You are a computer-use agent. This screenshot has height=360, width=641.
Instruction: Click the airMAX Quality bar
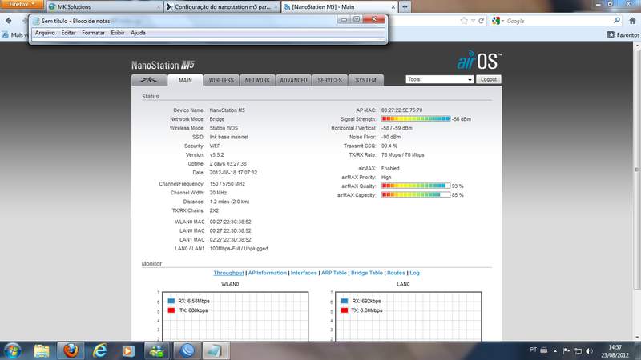pyautogui.click(x=416, y=186)
